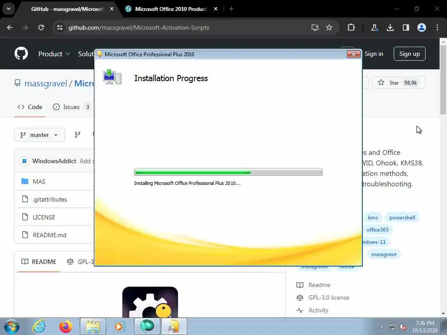Click the Installation Progress computer icon
447x335 pixels.
112,77
